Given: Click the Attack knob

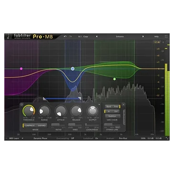Looking at the screenshot, I should coord(61,111).
